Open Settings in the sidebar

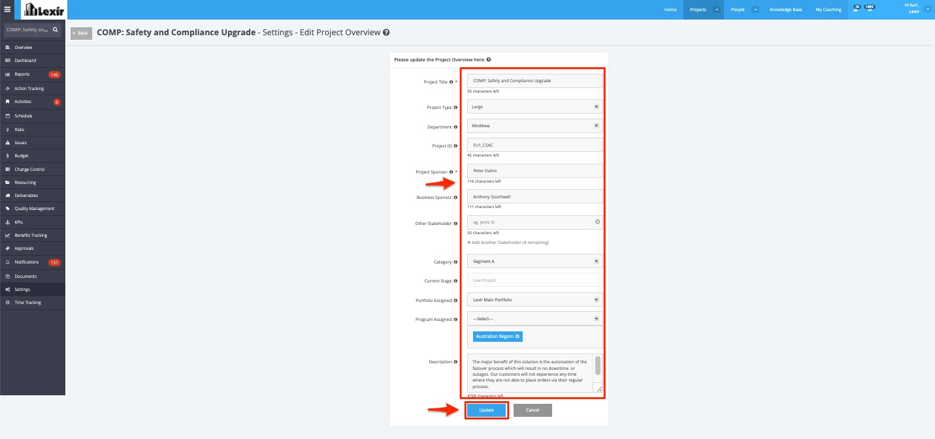click(33, 290)
